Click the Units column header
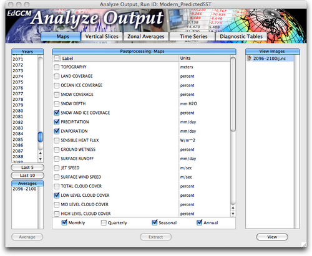 [x=205, y=59]
